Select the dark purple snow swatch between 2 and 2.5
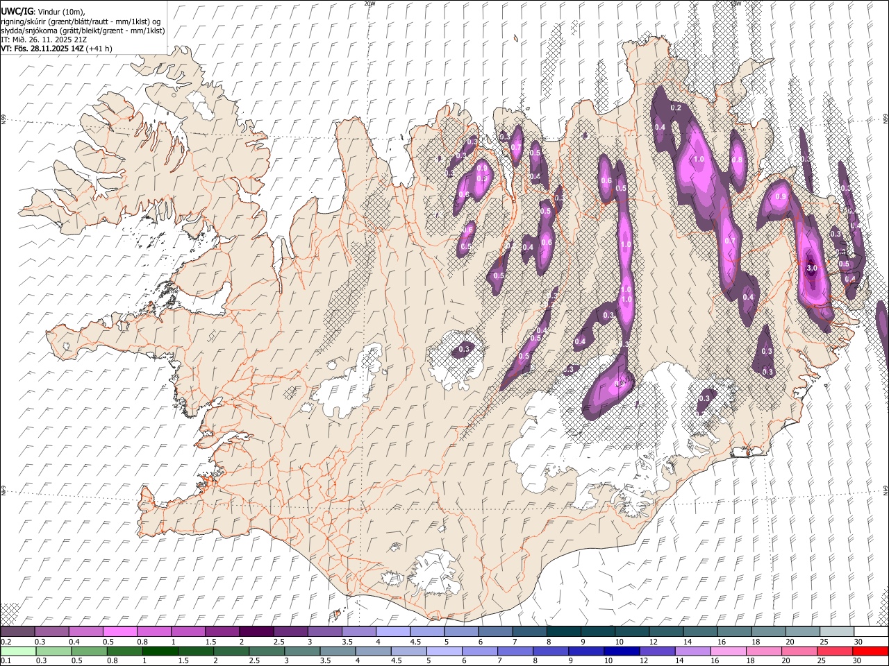889x666 pixels. (x=256, y=631)
